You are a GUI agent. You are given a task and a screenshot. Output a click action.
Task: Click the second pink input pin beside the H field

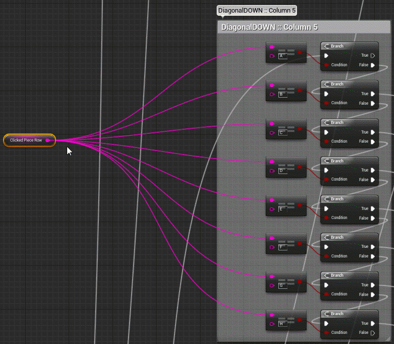[x=272, y=324]
